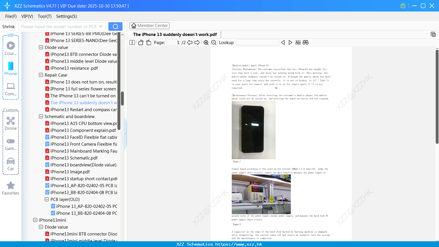Click the Shrink button
439x247 pixels.
(9, 26)
